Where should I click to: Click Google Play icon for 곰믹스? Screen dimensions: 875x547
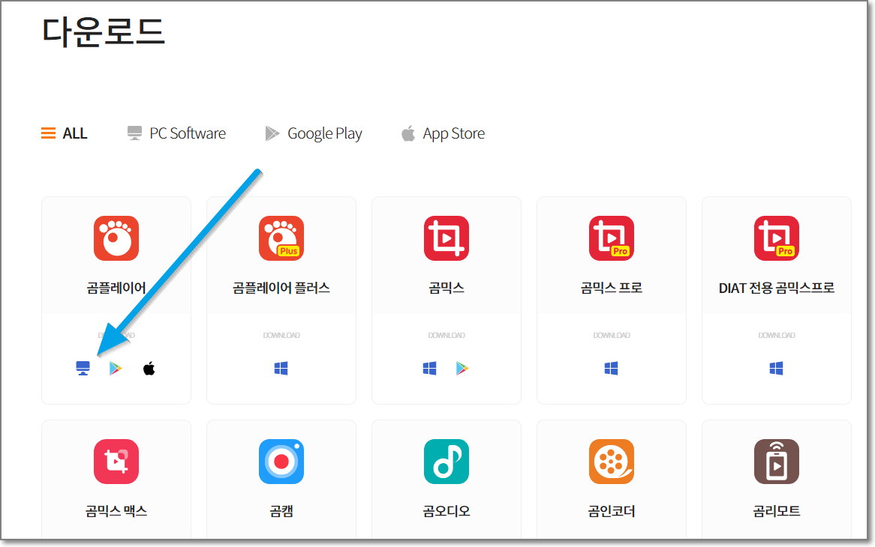click(462, 368)
